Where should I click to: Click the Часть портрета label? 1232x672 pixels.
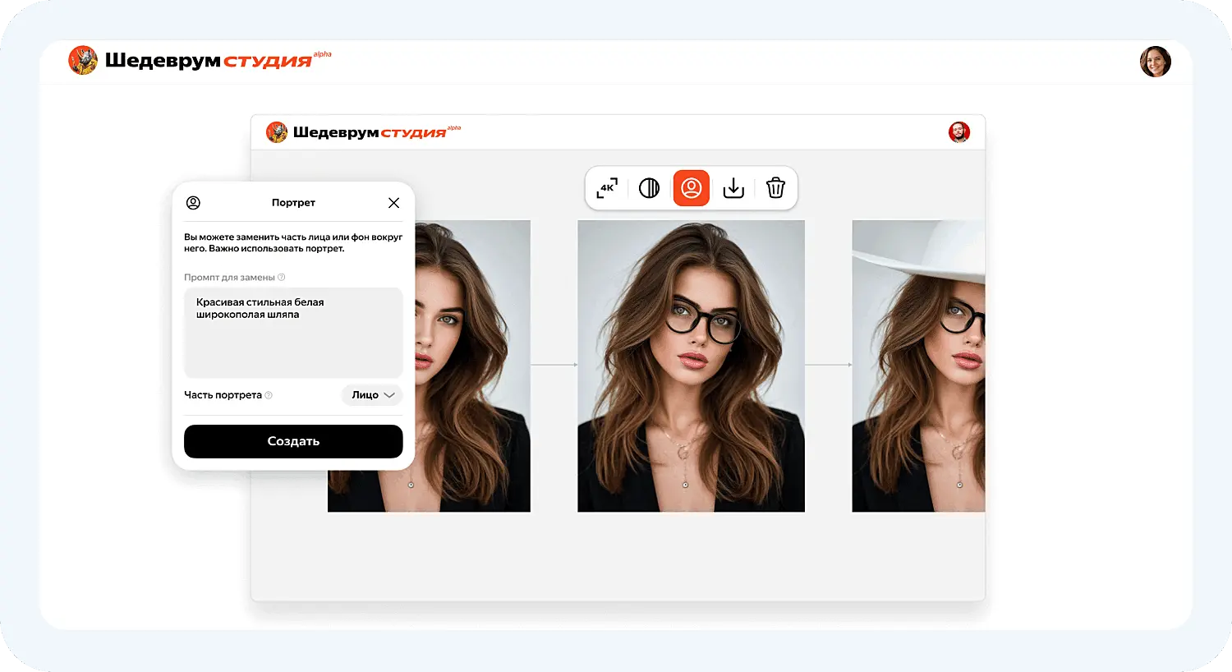pyautogui.click(x=223, y=395)
